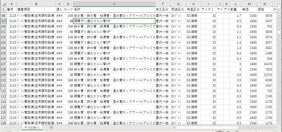Viewport: 282px width, 132px height.
Task: Click the 単価 header cell
Action: tap(249, 10)
